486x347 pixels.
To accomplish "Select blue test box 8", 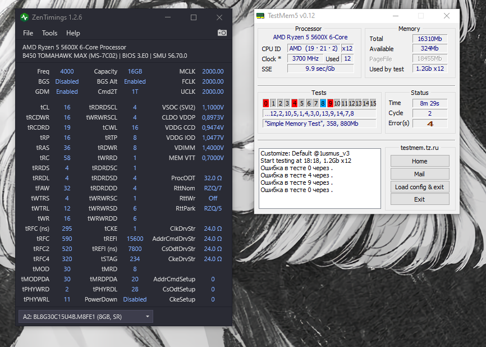I will click(323, 103).
